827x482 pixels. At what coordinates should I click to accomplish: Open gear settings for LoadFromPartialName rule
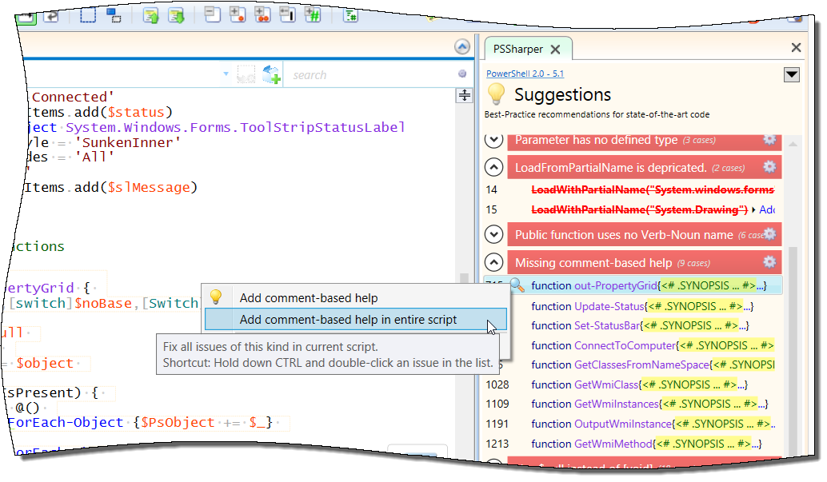[x=769, y=167]
